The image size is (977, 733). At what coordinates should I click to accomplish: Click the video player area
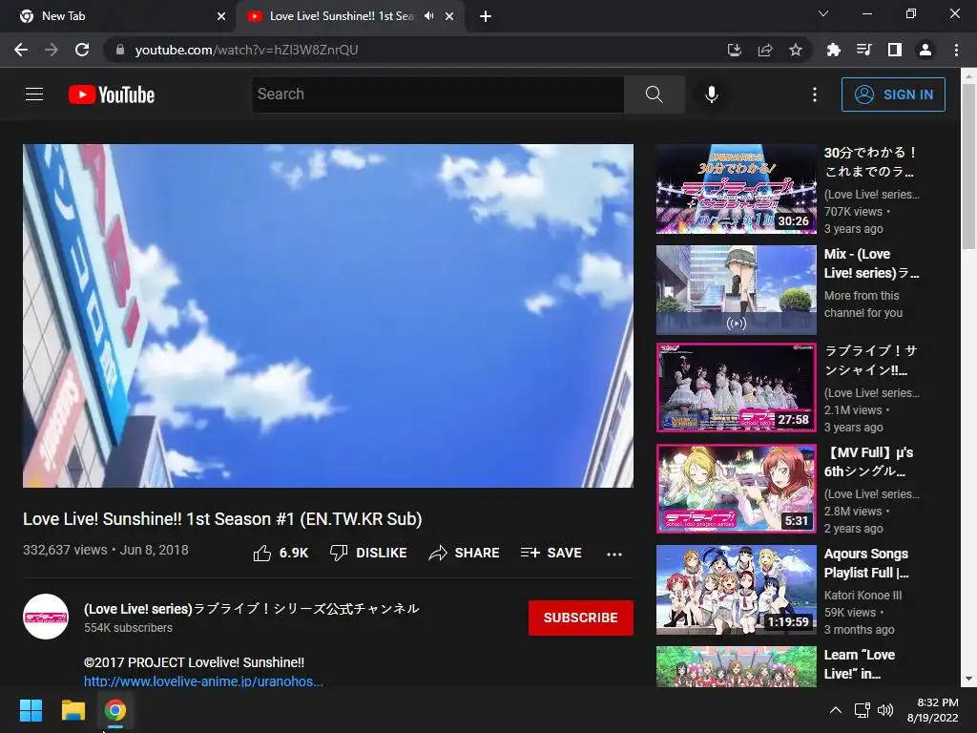click(328, 316)
